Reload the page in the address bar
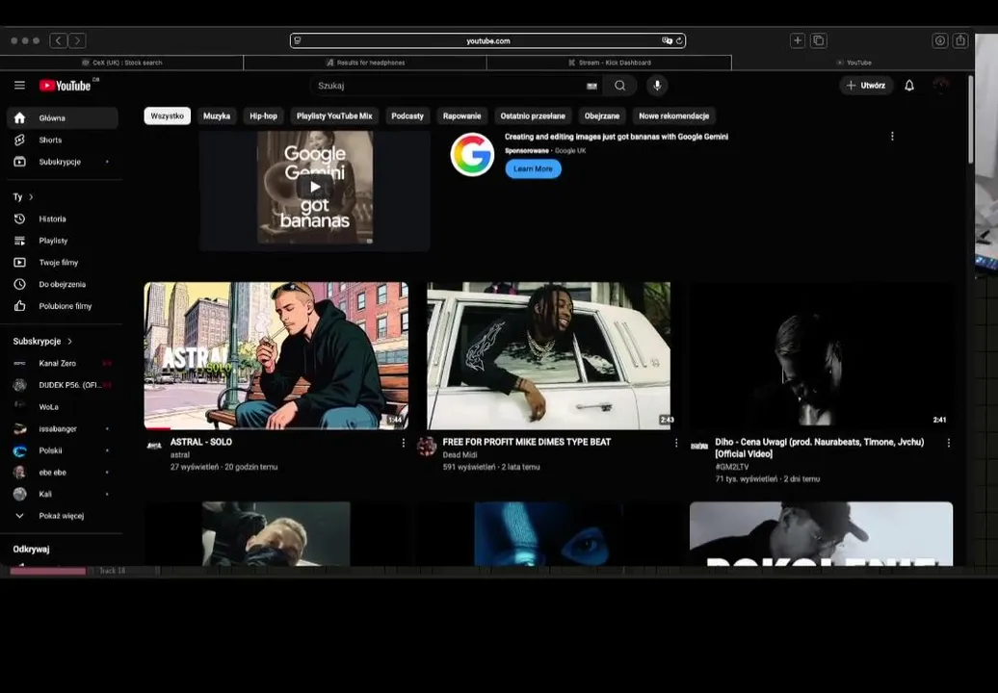 679,40
